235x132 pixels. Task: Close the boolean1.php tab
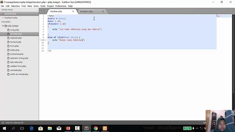(103, 11)
